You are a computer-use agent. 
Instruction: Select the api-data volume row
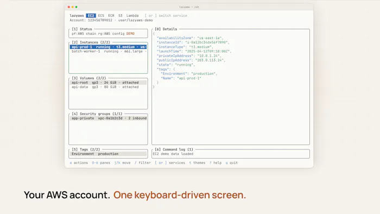point(108,87)
